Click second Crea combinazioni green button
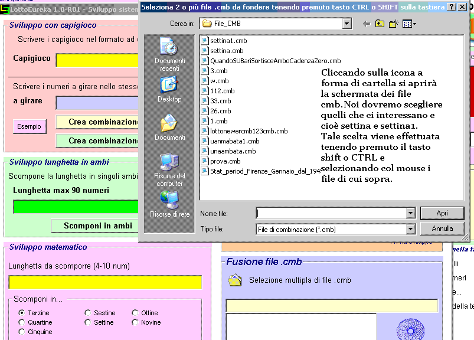 (x=97, y=140)
